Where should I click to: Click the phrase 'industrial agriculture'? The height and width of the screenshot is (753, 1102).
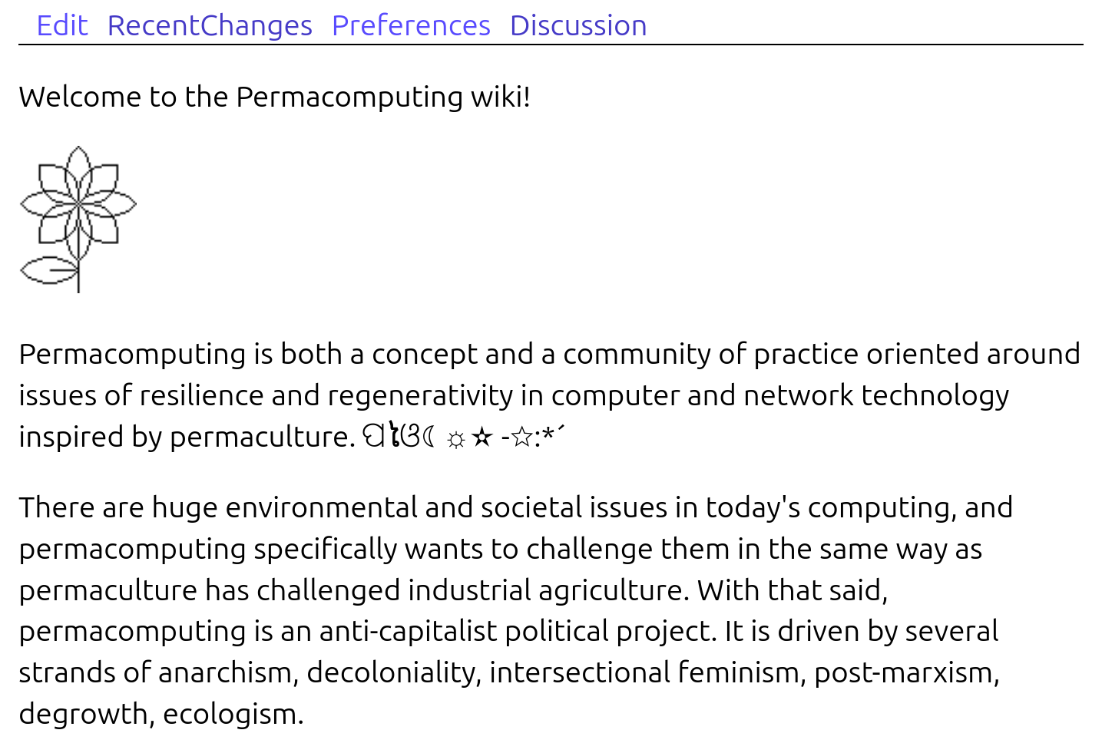[x=545, y=590]
